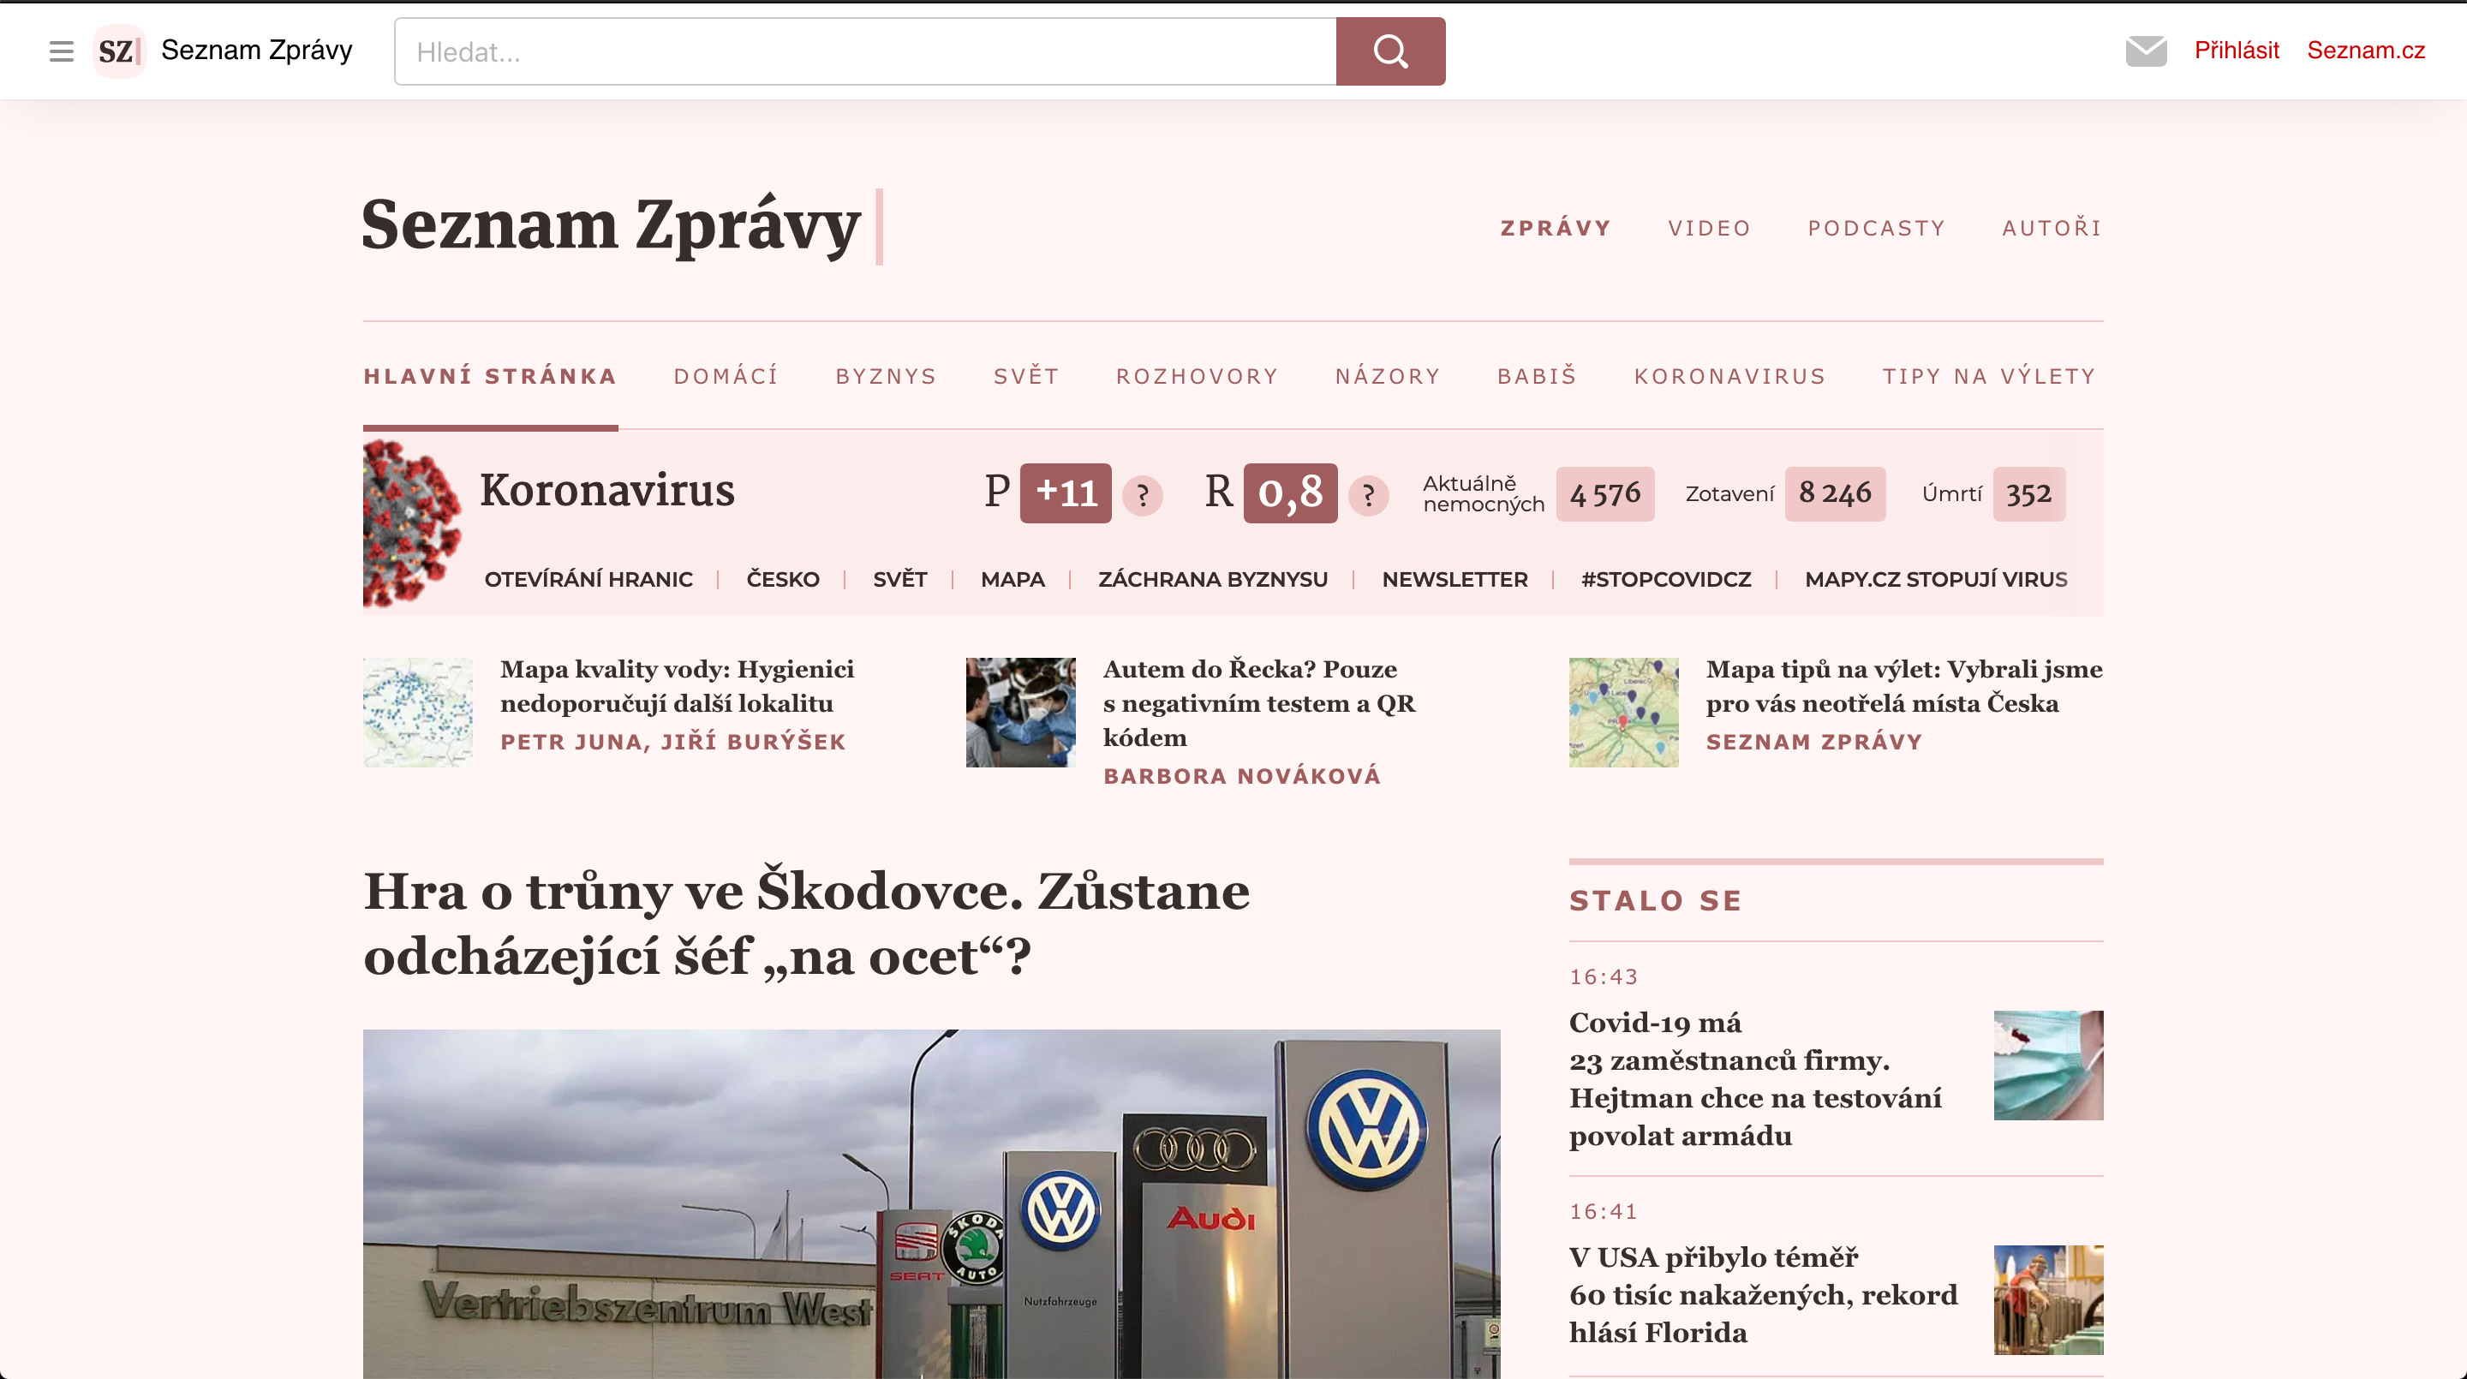Focus the Hledat search field
The width and height of the screenshot is (2467, 1379).
[x=866, y=51]
